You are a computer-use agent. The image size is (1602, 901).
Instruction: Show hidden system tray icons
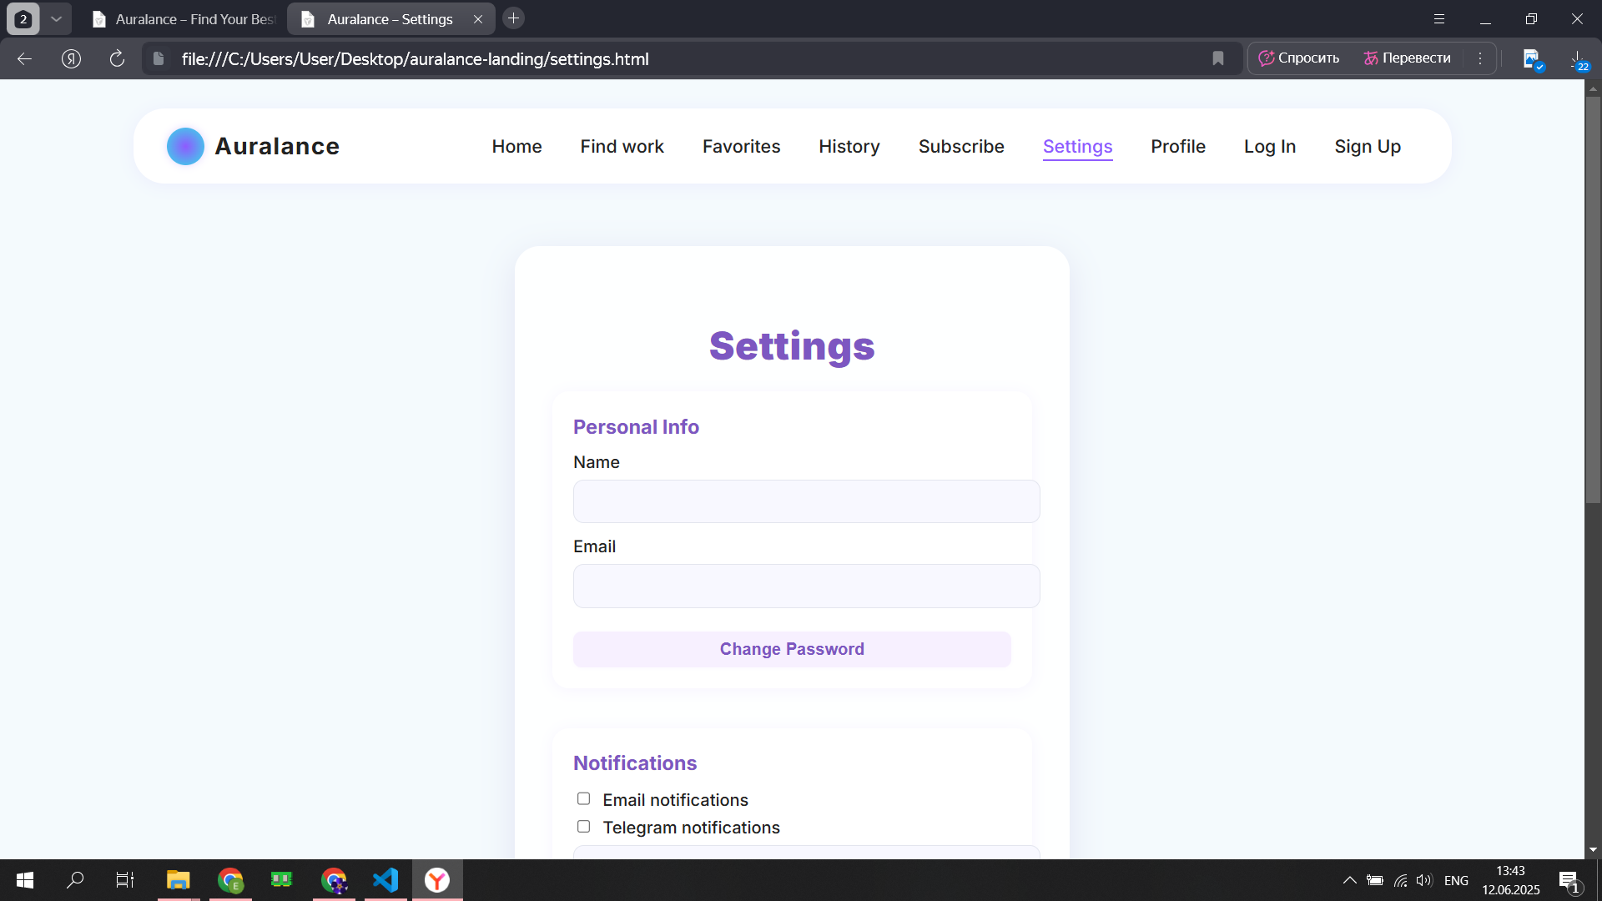[1348, 880]
